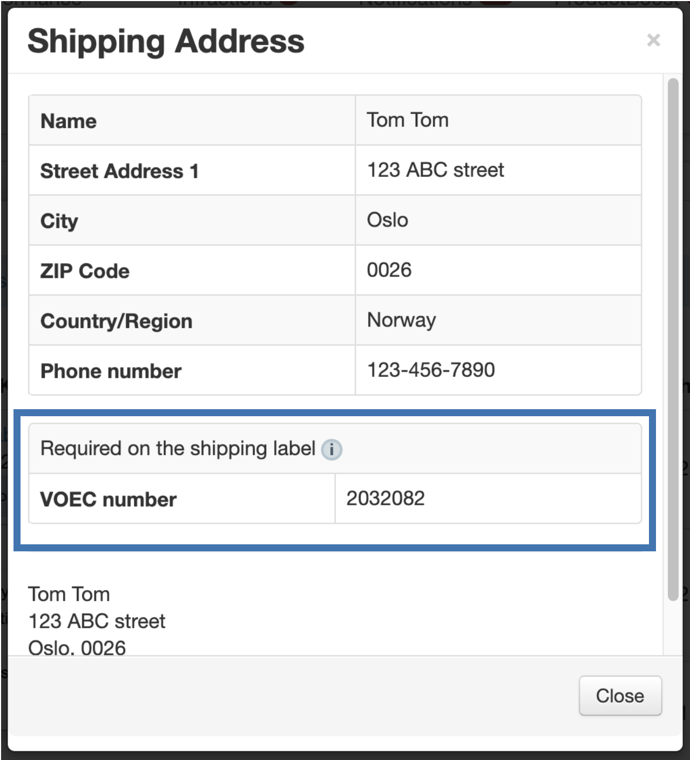
Task: Select the City value Oslo
Action: [387, 220]
